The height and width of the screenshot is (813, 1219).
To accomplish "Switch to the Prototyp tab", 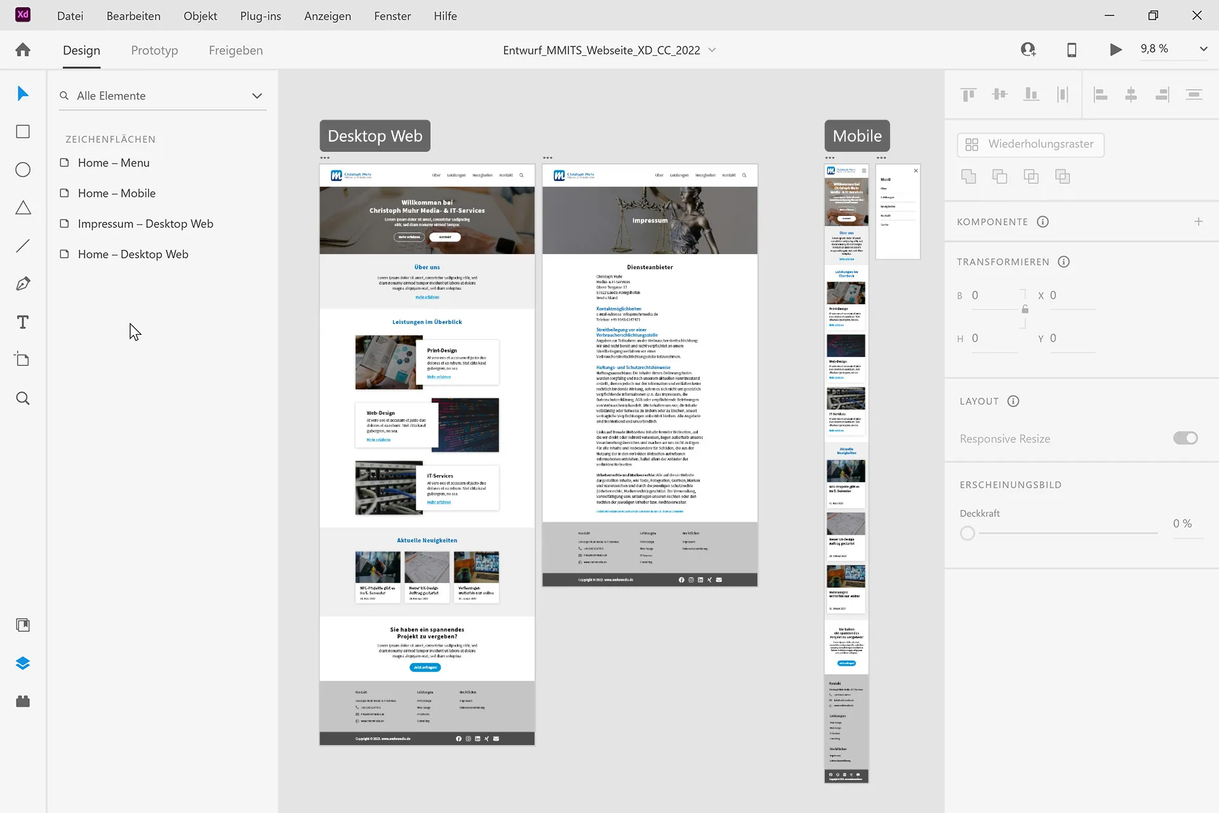I will click(154, 50).
